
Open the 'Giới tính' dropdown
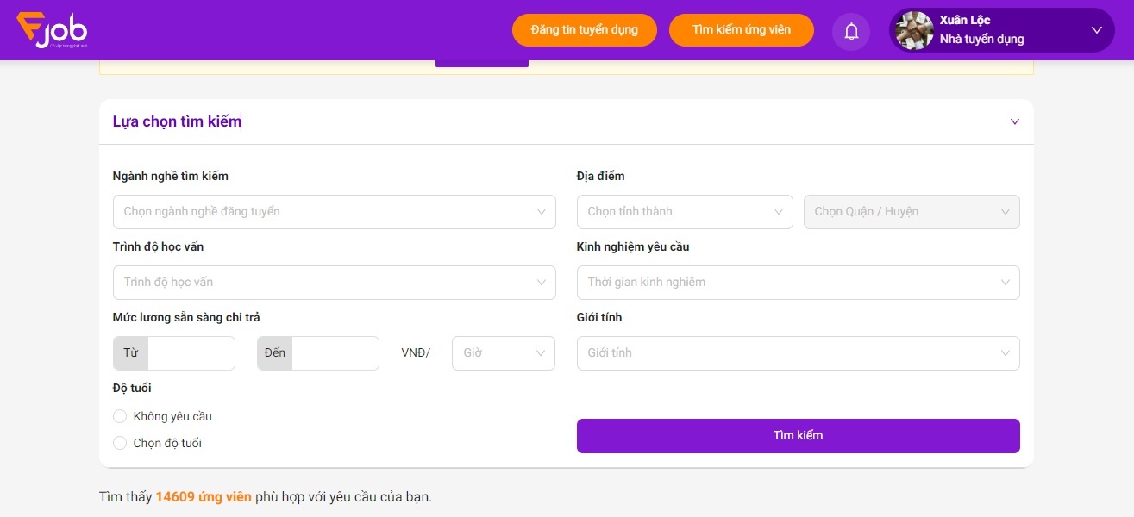click(x=798, y=352)
